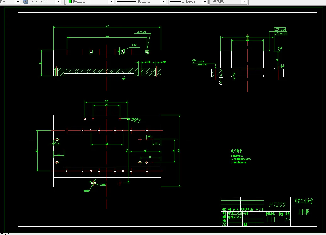Select the 300 dimension in front view
326x235 pixels.
pyautogui.click(x=107, y=37)
